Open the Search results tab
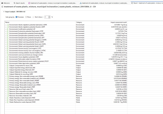Screen dimensions: 163x114 click(x=20, y=3)
